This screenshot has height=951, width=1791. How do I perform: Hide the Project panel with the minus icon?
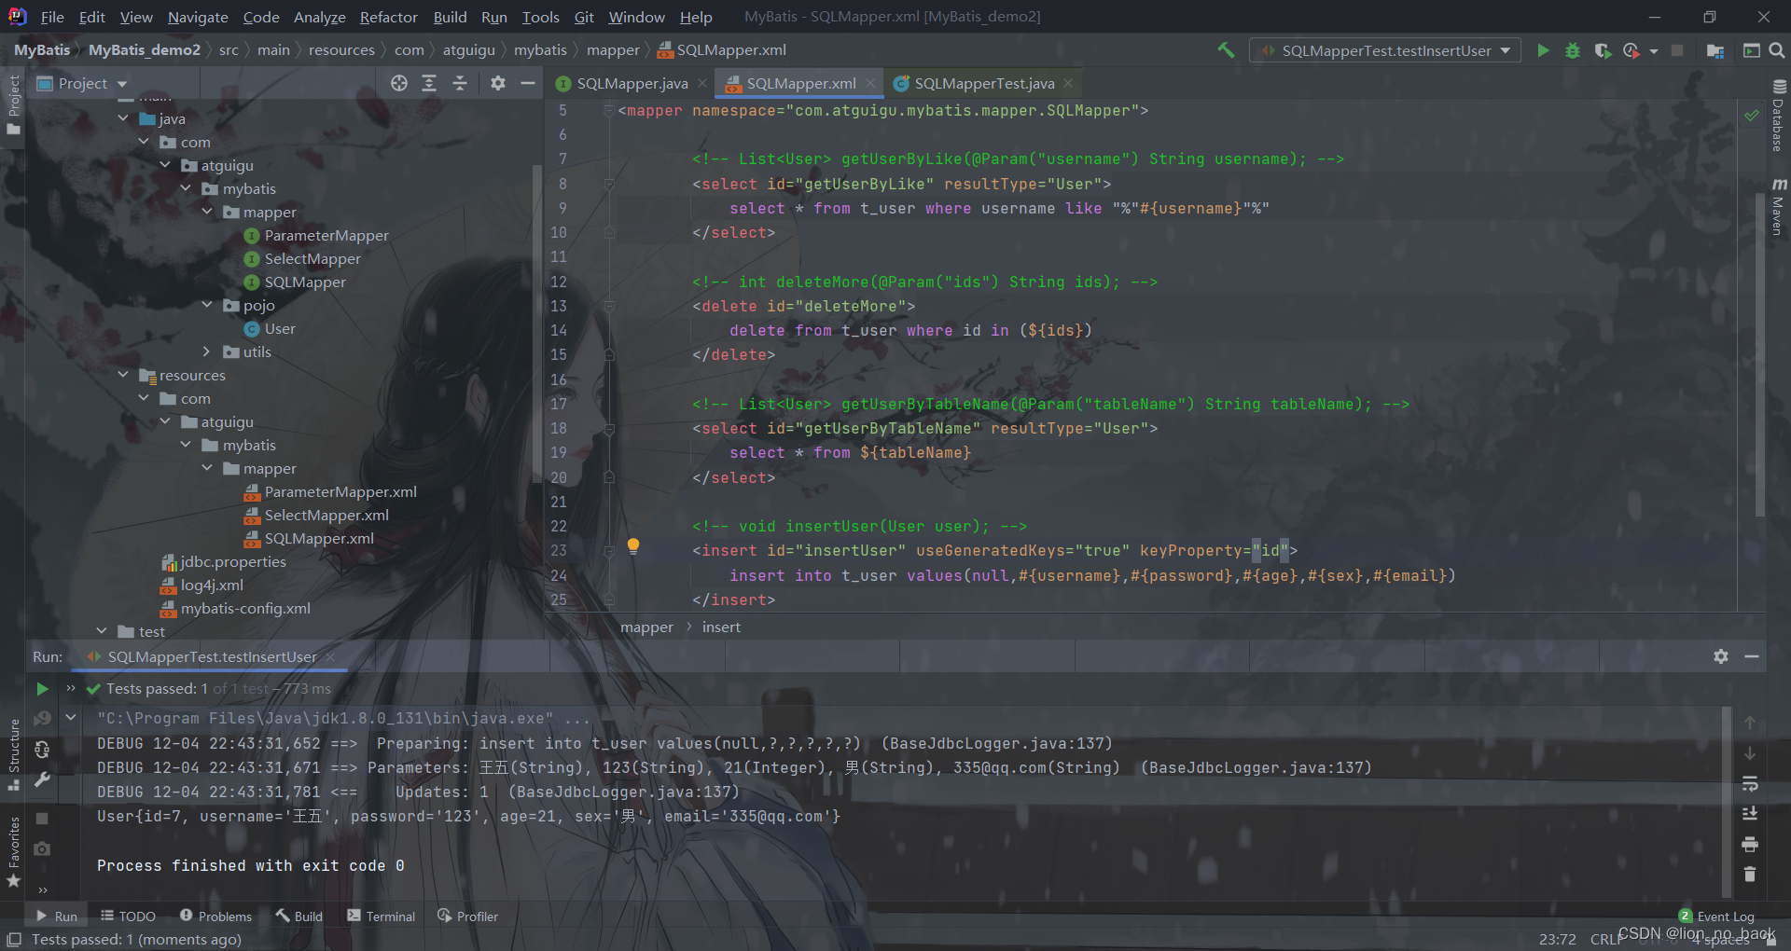[528, 83]
